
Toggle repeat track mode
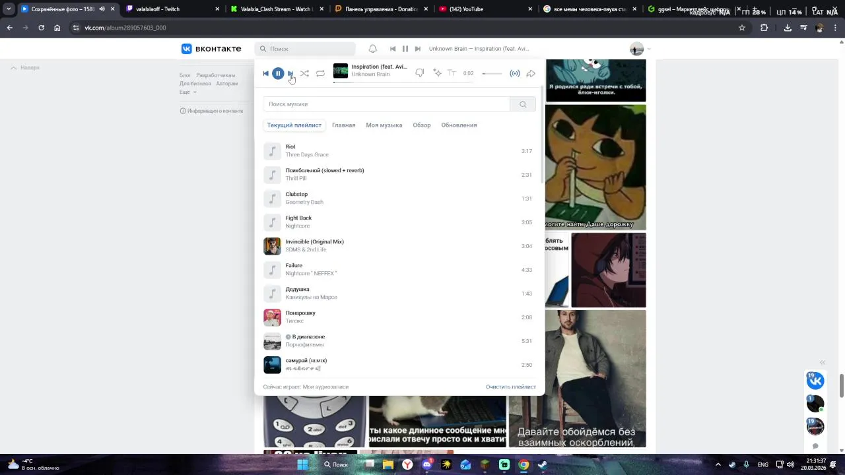coord(320,73)
